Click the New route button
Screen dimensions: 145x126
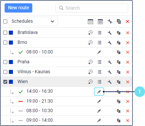tap(18, 8)
